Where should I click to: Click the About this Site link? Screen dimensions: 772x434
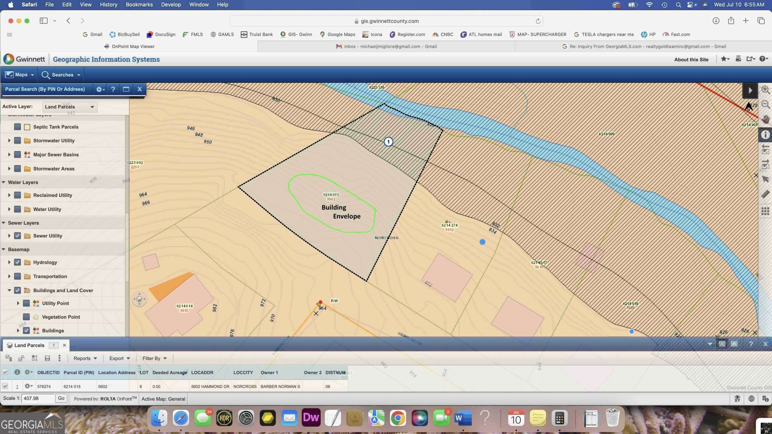tap(691, 59)
